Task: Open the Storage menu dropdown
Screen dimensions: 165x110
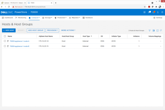Action: click(x=47, y=18)
